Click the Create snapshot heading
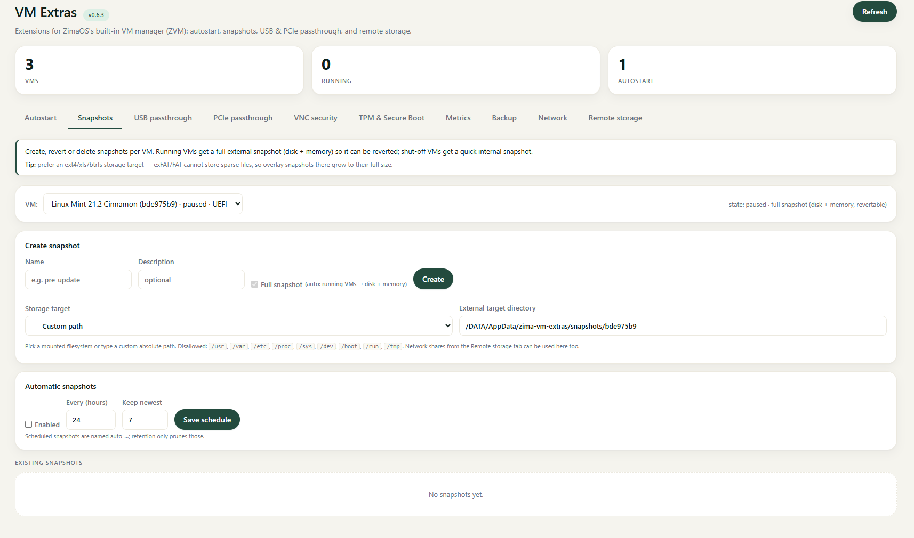The width and height of the screenshot is (914, 538). pos(52,246)
